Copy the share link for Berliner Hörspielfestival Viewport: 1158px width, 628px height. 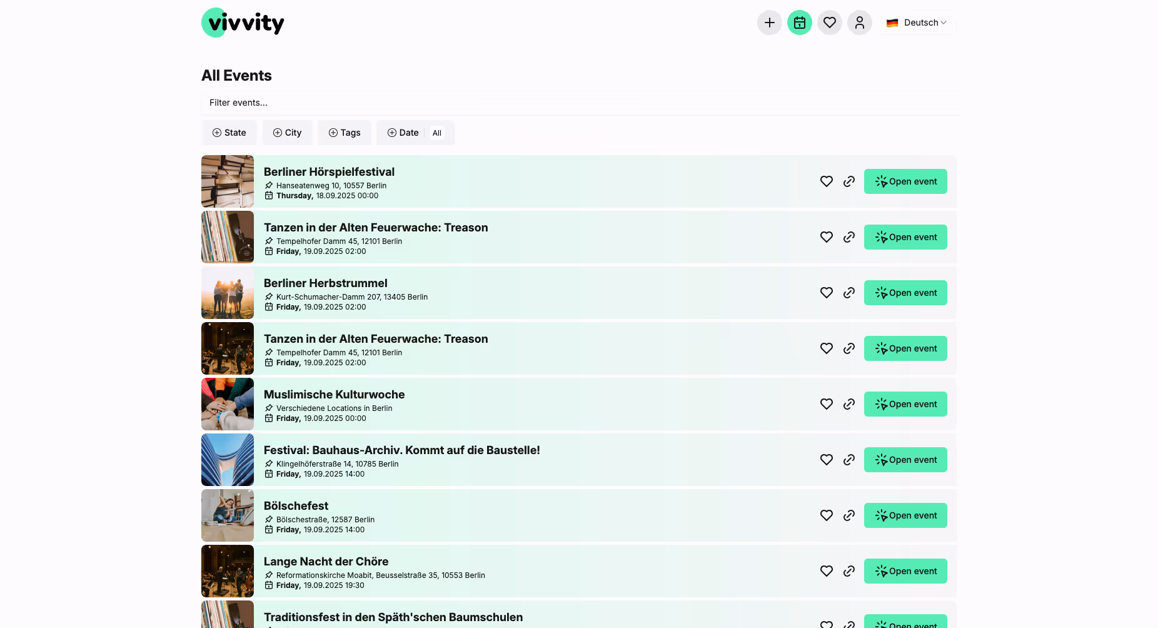coord(849,181)
